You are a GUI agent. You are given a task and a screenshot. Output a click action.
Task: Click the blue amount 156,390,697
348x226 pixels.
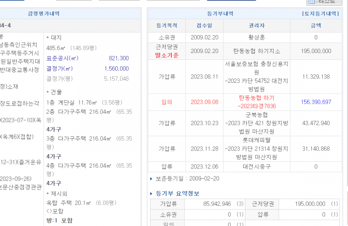click(x=316, y=102)
